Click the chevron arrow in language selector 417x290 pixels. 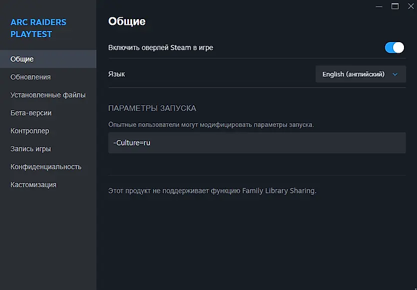[395, 74]
